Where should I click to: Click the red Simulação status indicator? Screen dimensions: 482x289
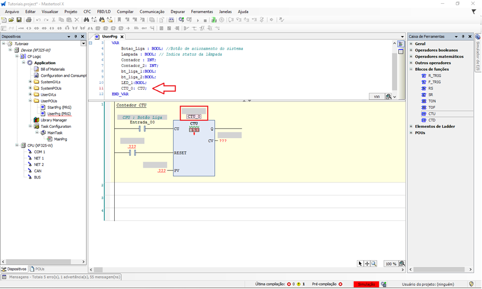(366, 284)
